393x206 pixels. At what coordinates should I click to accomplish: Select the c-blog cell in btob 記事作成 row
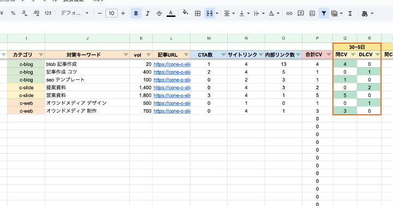(26, 64)
